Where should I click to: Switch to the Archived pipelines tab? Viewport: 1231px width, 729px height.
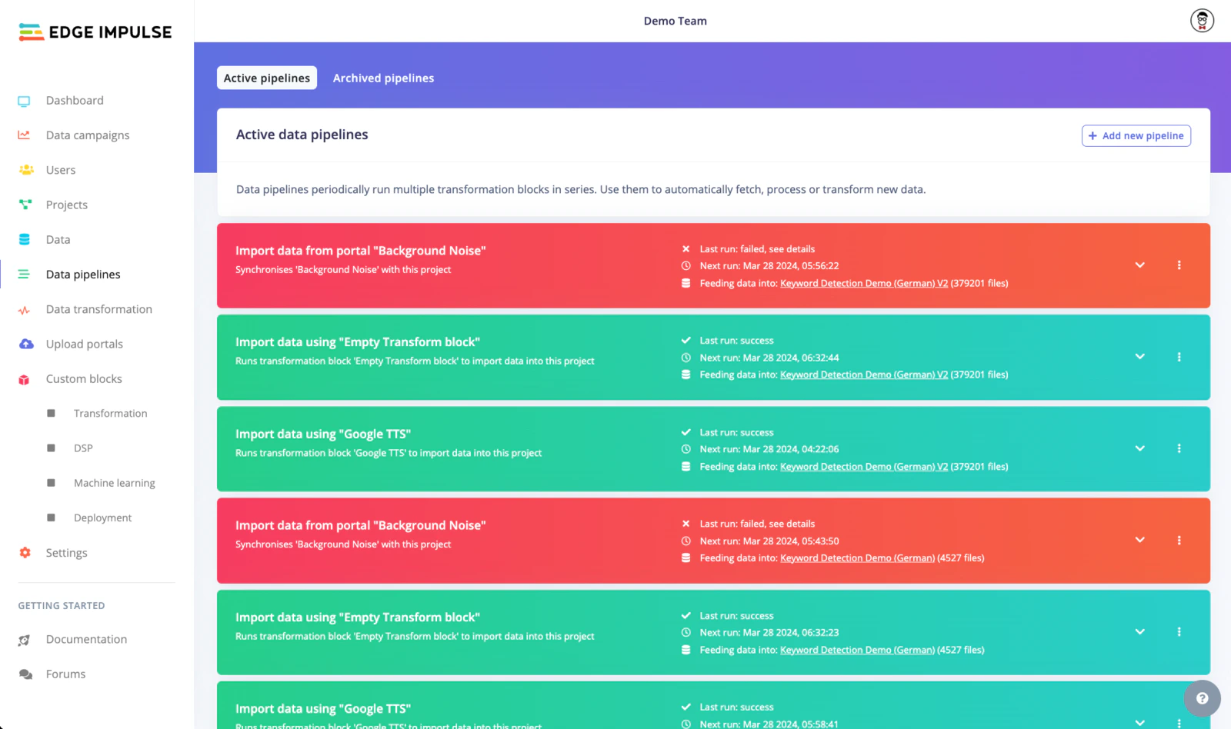pos(383,78)
